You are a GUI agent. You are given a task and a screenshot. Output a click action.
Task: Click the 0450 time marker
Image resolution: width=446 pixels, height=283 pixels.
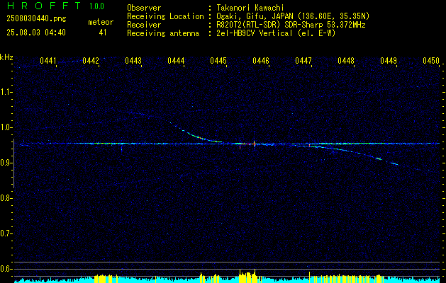431,60
